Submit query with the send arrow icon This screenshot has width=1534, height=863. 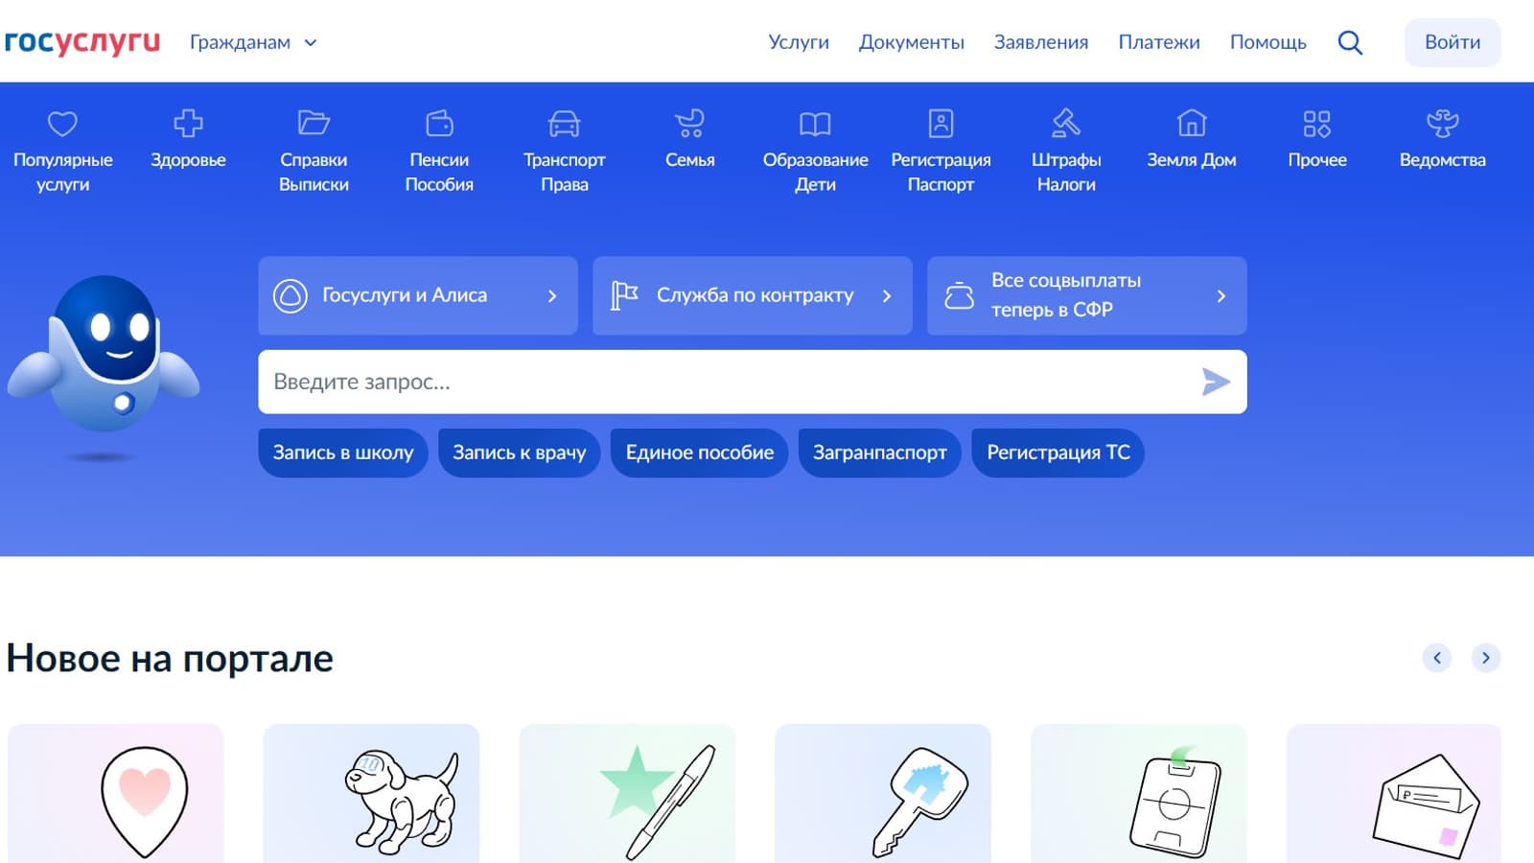[1216, 382]
